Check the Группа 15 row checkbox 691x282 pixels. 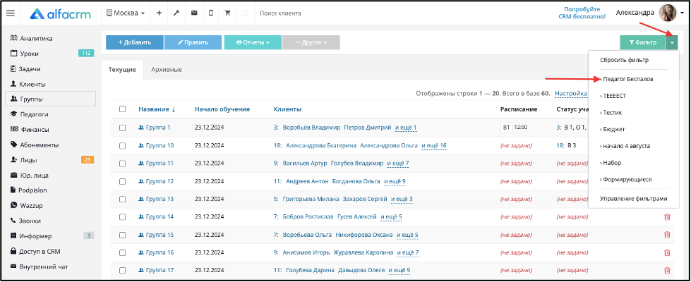tap(123, 235)
